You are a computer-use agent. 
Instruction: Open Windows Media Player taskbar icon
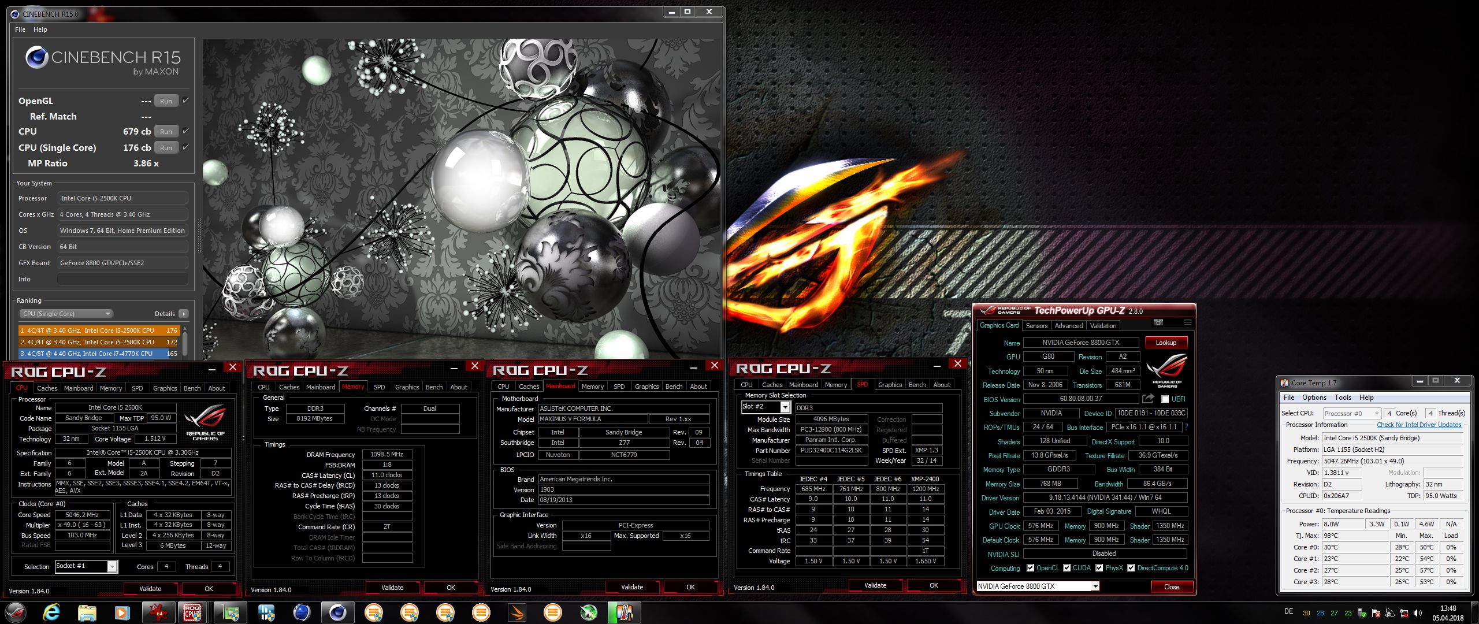(122, 612)
